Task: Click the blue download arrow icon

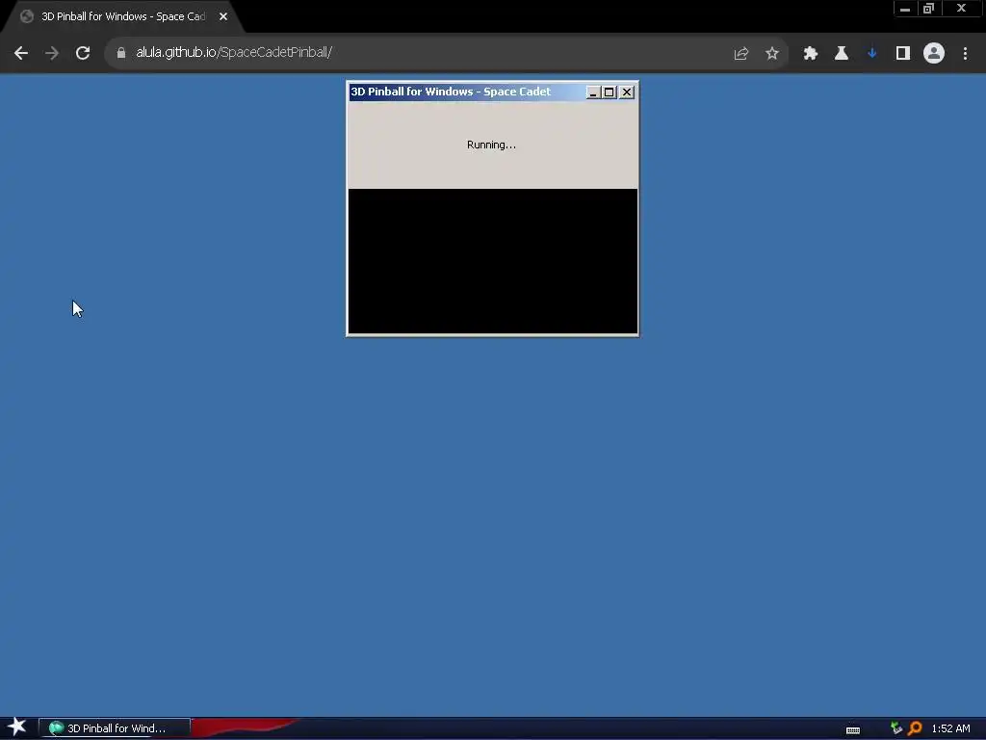Action: click(872, 54)
